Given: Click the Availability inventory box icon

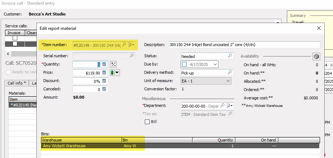Looking at the screenshot, I should tap(316, 57).
